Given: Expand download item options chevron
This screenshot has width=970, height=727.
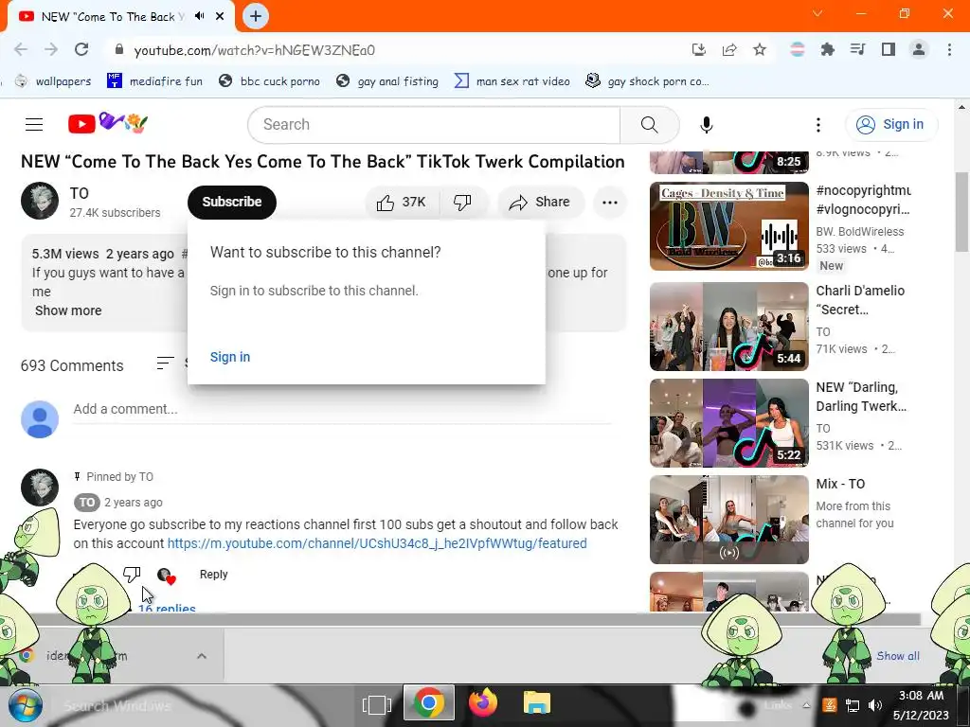Looking at the screenshot, I should tap(202, 655).
